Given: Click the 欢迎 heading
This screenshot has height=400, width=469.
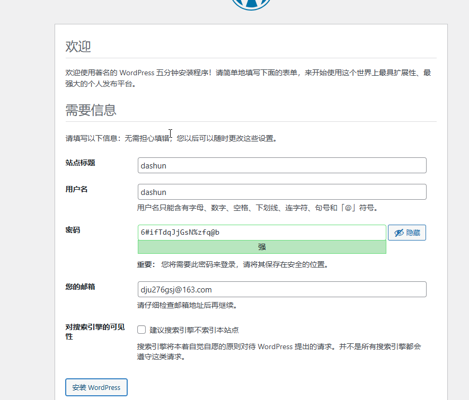Looking at the screenshot, I should [x=78, y=46].
